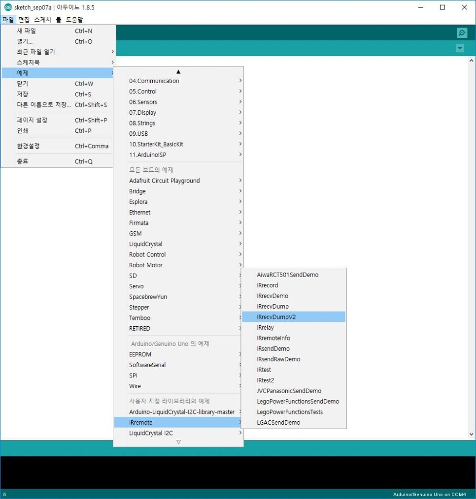Viewport: 476px width, 499px height.
Task: Open LiquidCrystal examples submenu
Action: [179, 244]
